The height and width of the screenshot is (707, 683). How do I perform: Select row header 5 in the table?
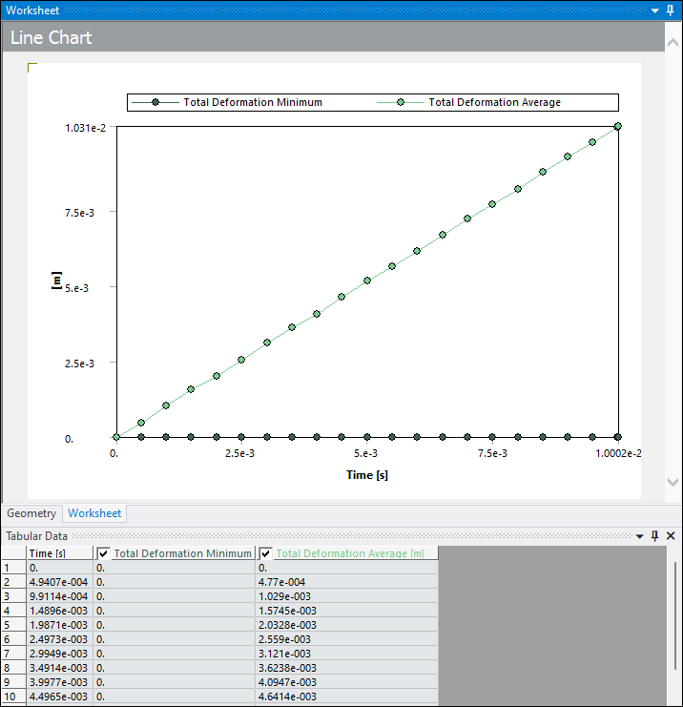(x=14, y=625)
